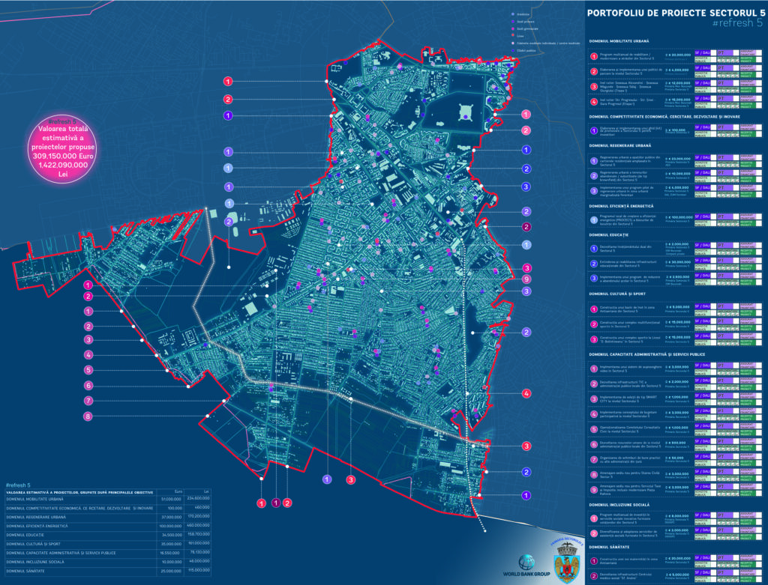This screenshot has width=768, height=585.
Task: Select marker 9 beside the map
Action: (527, 279)
